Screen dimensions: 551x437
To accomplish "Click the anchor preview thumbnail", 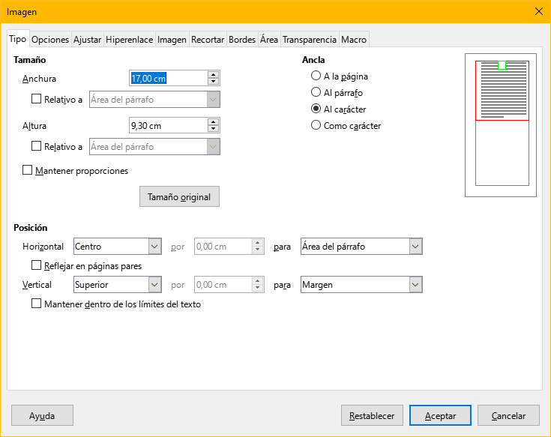I will pos(502,125).
